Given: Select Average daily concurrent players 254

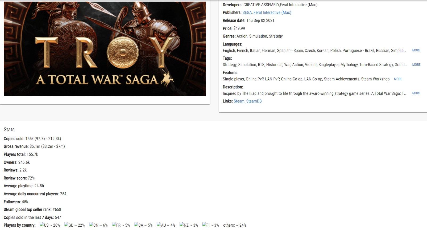Looking at the screenshot, I should point(63,194).
